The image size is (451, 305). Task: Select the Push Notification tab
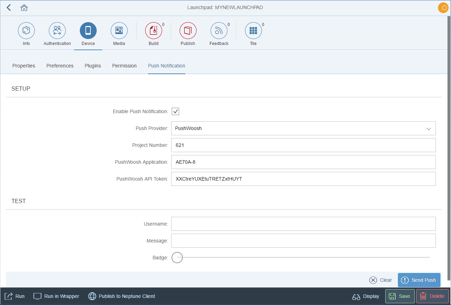point(167,66)
